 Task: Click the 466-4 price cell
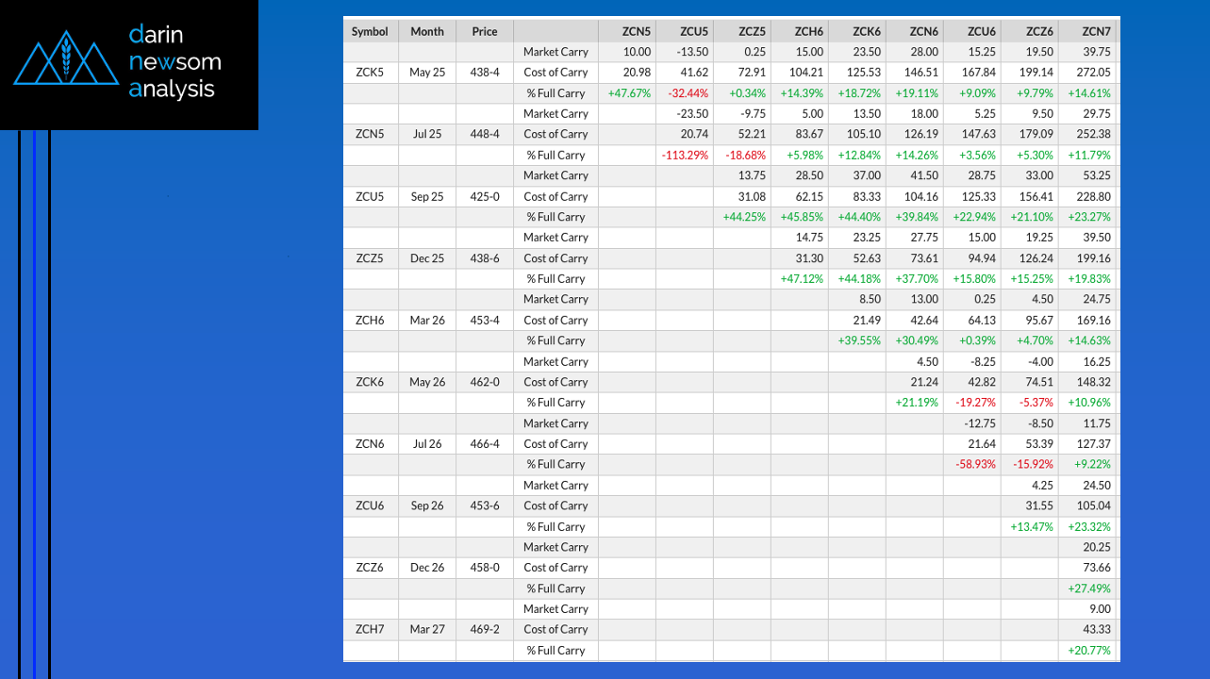coord(485,444)
